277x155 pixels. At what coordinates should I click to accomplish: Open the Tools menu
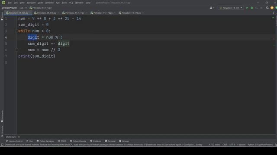[x=64, y=3]
